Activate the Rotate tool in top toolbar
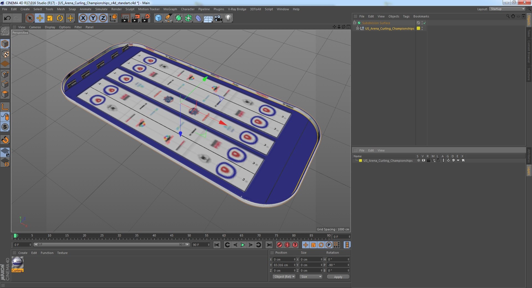The image size is (532, 288). (60, 18)
